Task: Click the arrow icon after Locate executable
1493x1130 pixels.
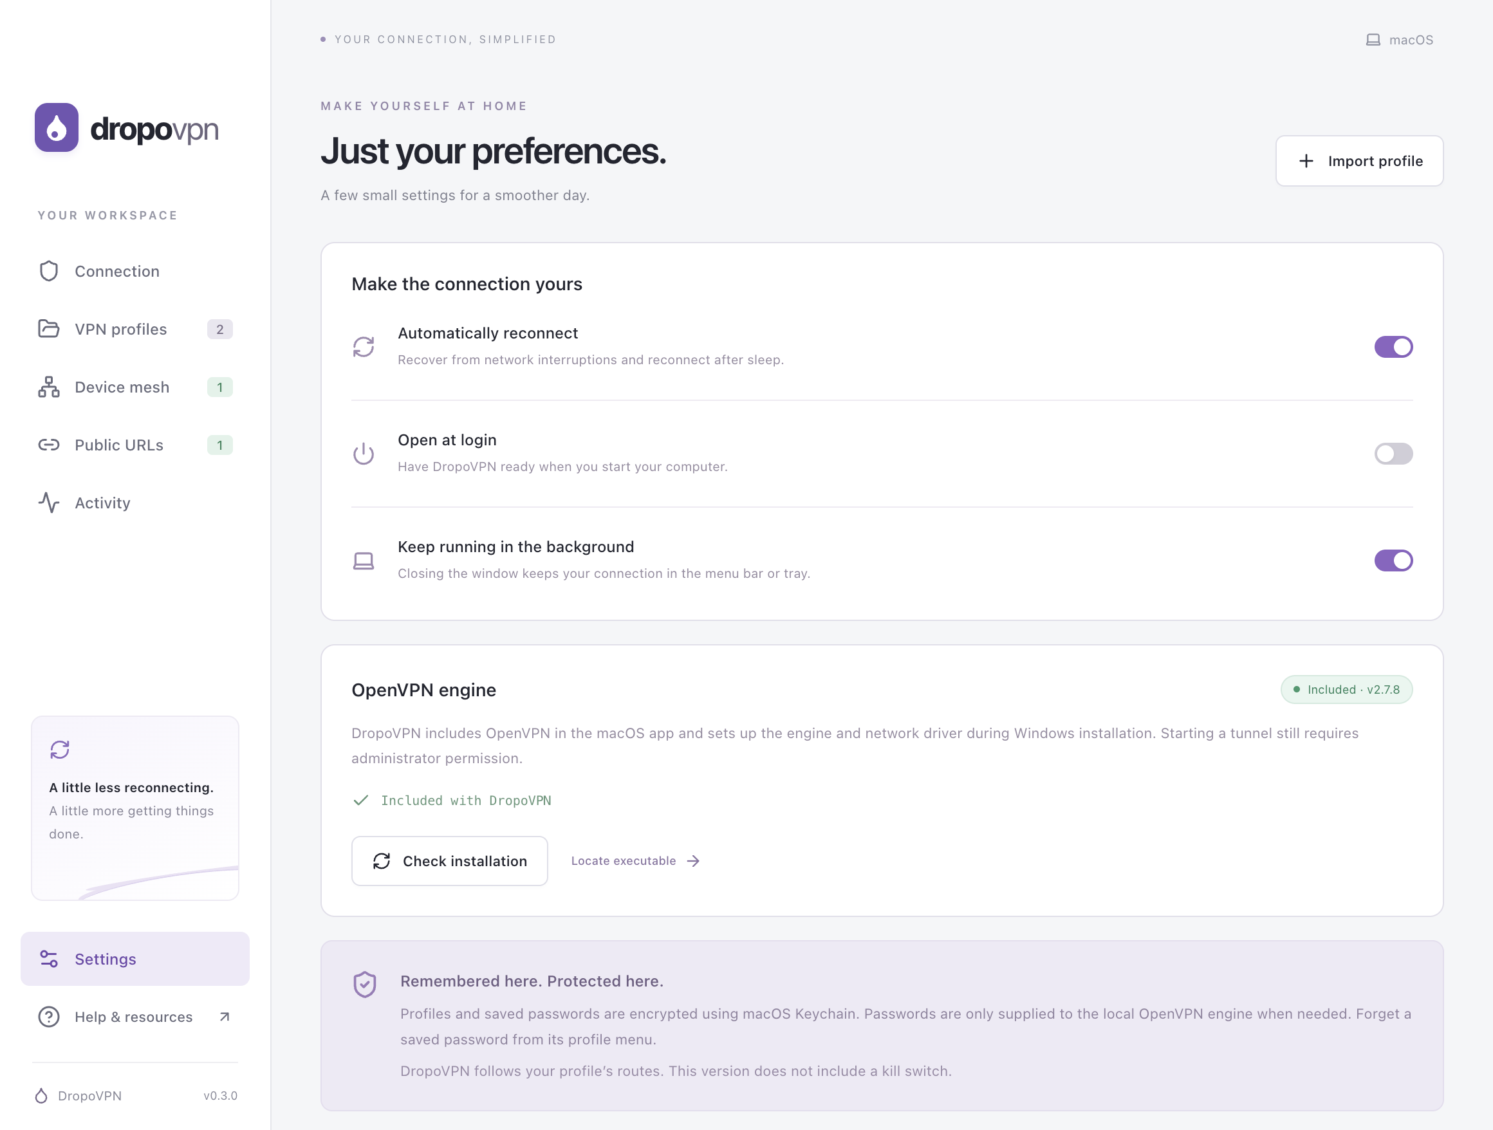Action: [693, 860]
